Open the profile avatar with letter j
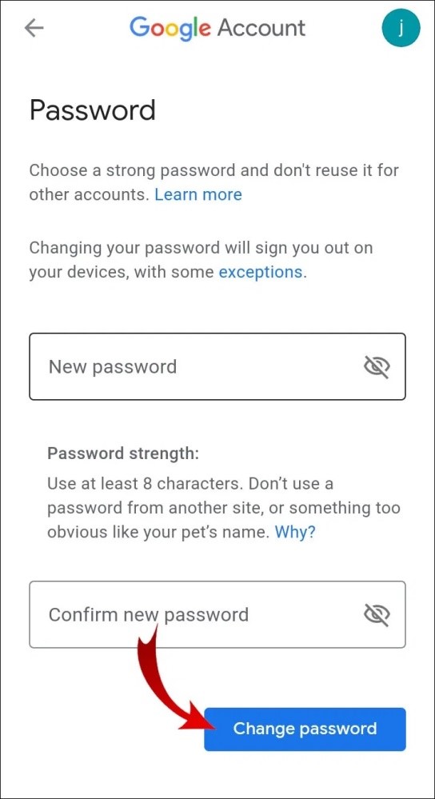The height and width of the screenshot is (799, 435). (x=401, y=28)
